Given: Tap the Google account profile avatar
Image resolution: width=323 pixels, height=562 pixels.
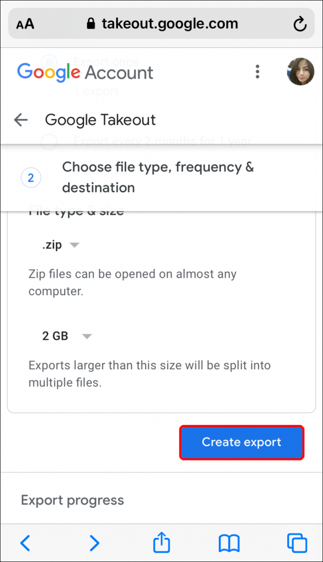Looking at the screenshot, I should coord(301,71).
